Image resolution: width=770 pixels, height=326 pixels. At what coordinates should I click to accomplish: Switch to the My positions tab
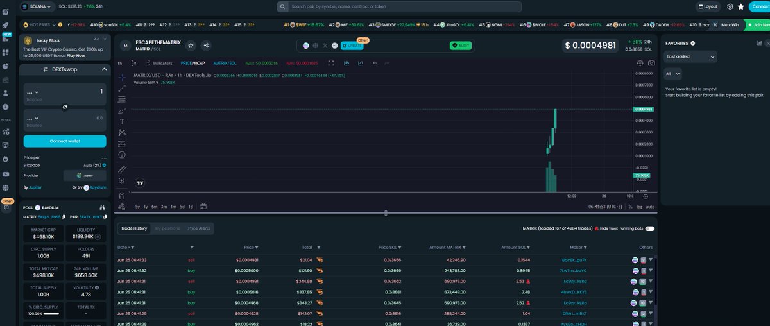click(x=168, y=228)
